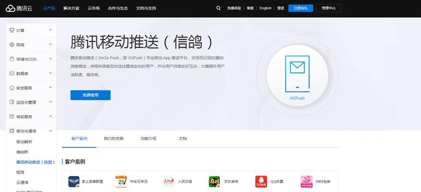
Task: Expand the 网络 category chevron
Action: [x=50, y=44]
